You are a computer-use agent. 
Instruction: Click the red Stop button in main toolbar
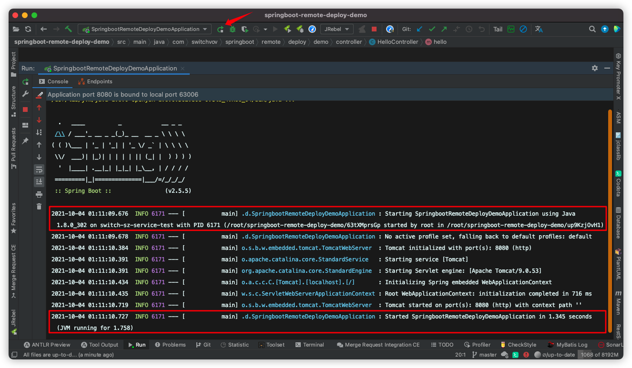point(374,29)
